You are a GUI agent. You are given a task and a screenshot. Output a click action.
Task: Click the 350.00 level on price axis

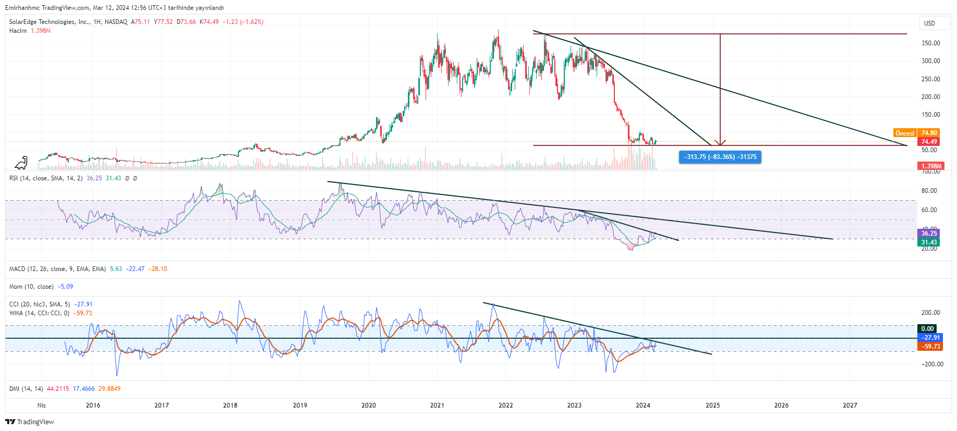click(x=930, y=43)
